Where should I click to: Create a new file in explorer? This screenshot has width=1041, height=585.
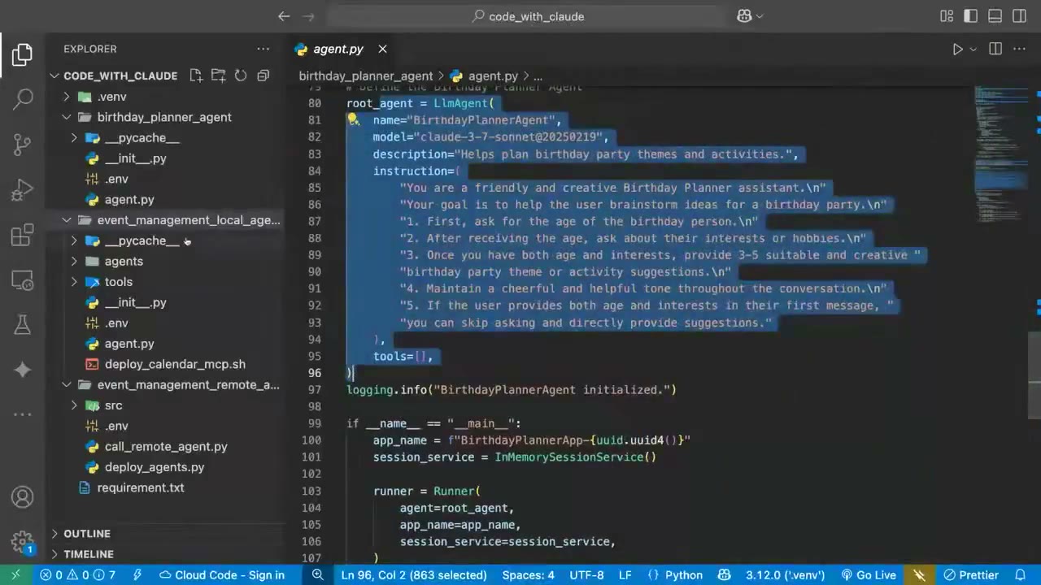(196, 76)
